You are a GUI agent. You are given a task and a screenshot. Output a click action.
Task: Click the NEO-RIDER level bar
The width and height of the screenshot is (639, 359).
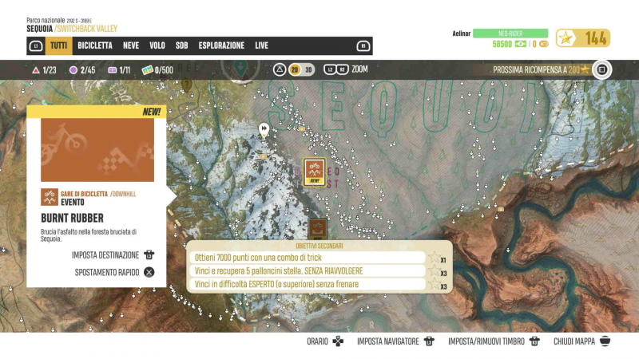(510, 34)
